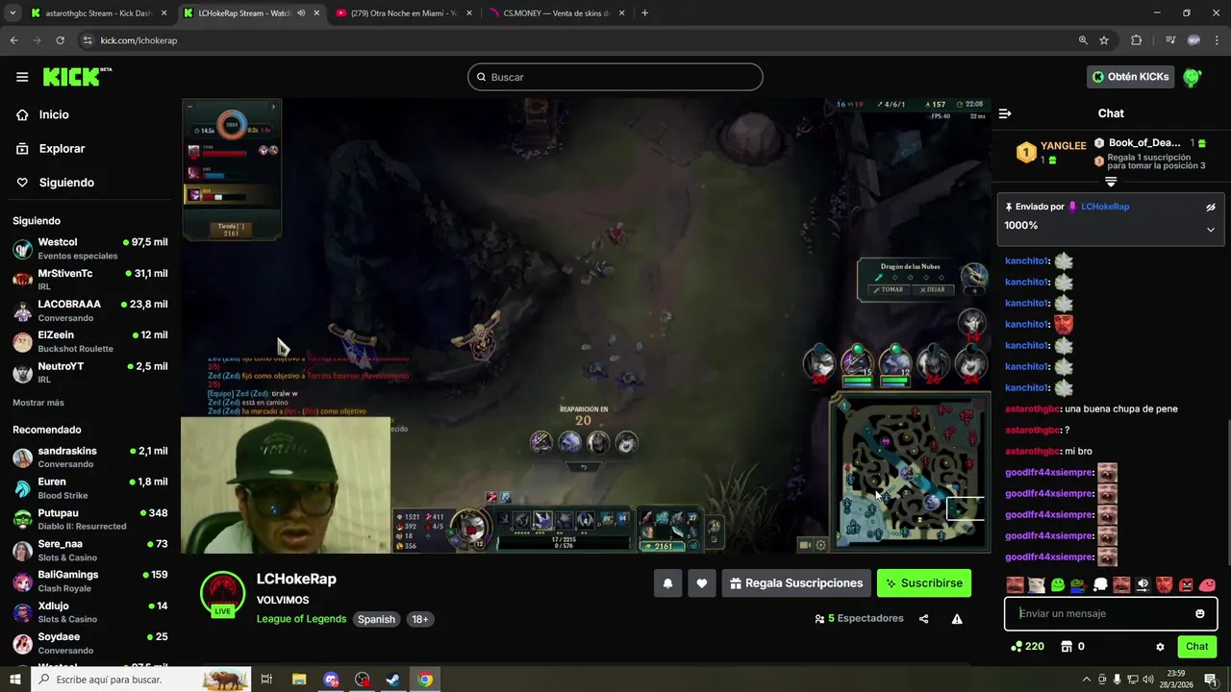Open Steam from the Windows taskbar
Viewport: 1231px width, 692px height.
pyautogui.click(x=393, y=680)
